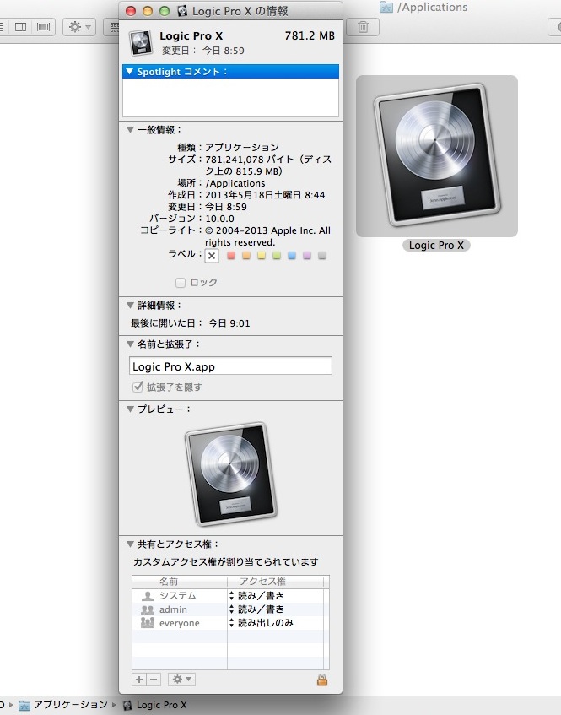Click the padlock icon to unlock permissions
The height and width of the screenshot is (715, 561).
[321, 680]
